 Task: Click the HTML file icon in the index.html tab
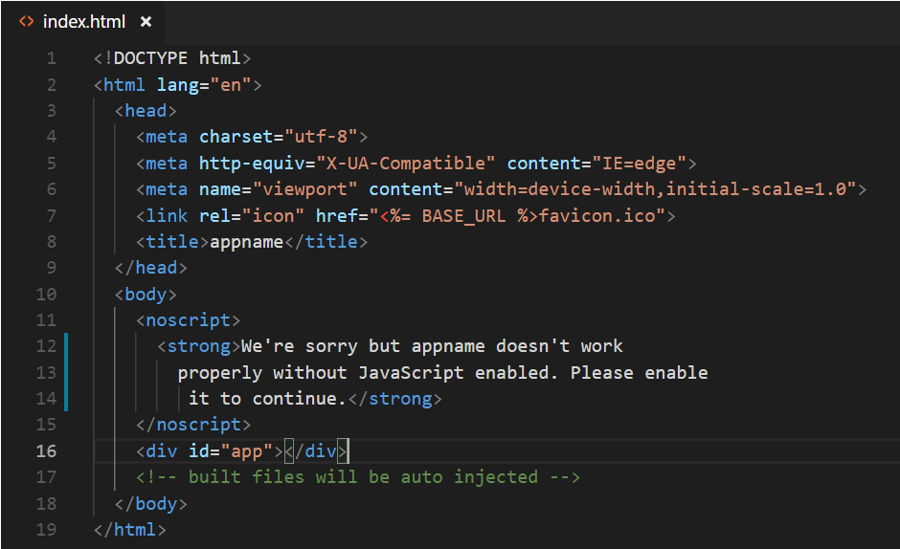pyautogui.click(x=27, y=21)
